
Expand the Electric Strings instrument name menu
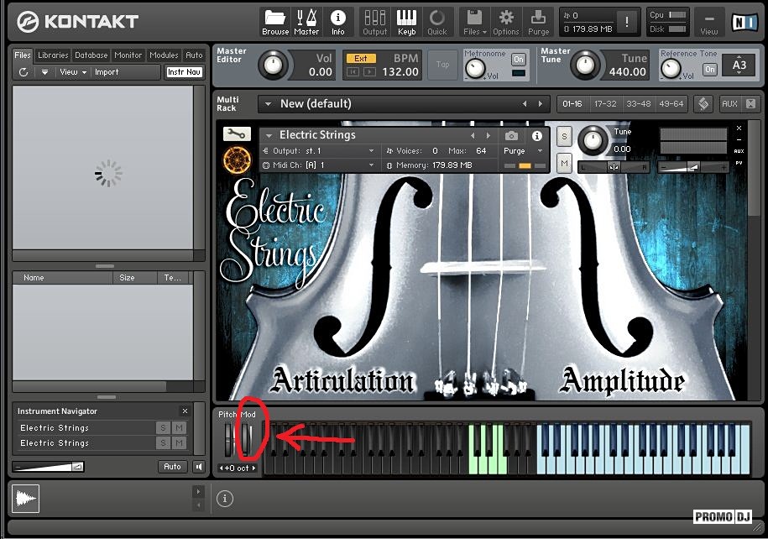269,136
